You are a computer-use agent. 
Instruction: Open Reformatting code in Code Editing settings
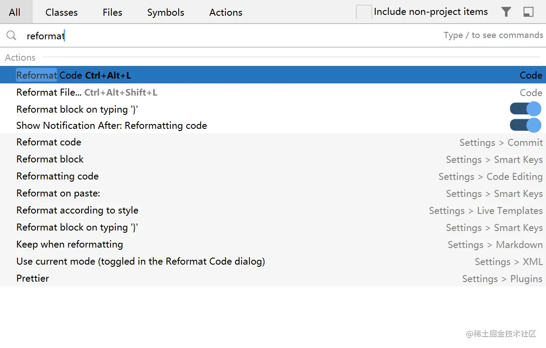[x=58, y=176]
